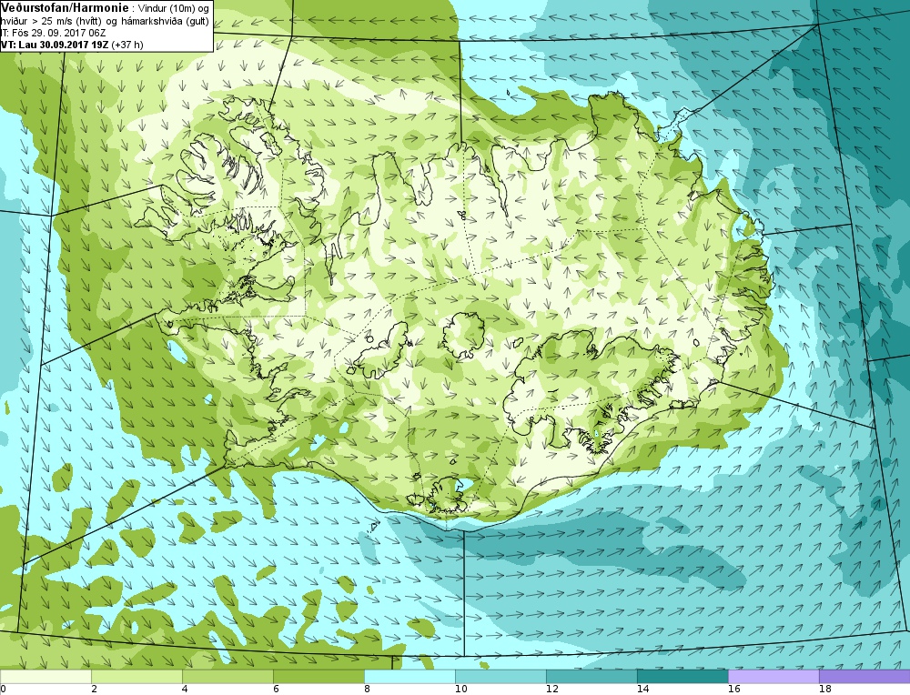
Task: Click the dark teal 14–16 m/s legend swatch
Action: 683,677
